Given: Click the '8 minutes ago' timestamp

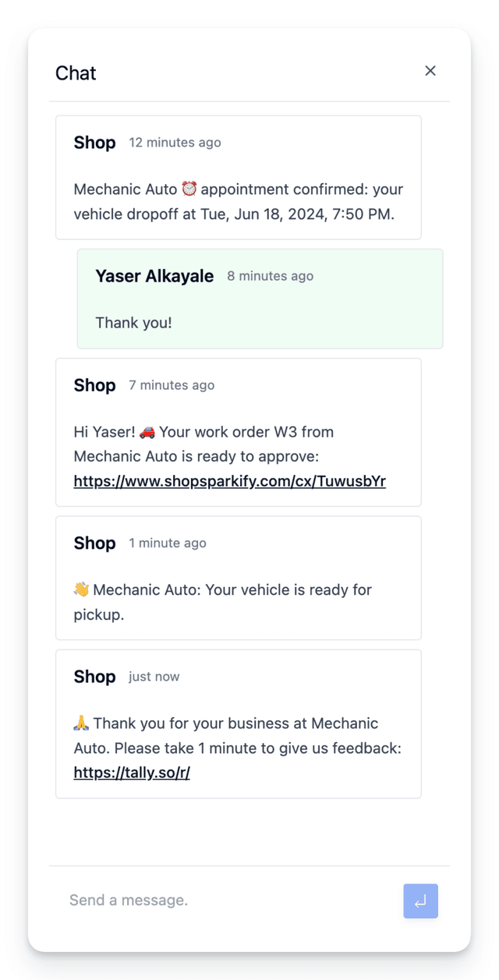Looking at the screenshot, I should [x=270, y=275].
